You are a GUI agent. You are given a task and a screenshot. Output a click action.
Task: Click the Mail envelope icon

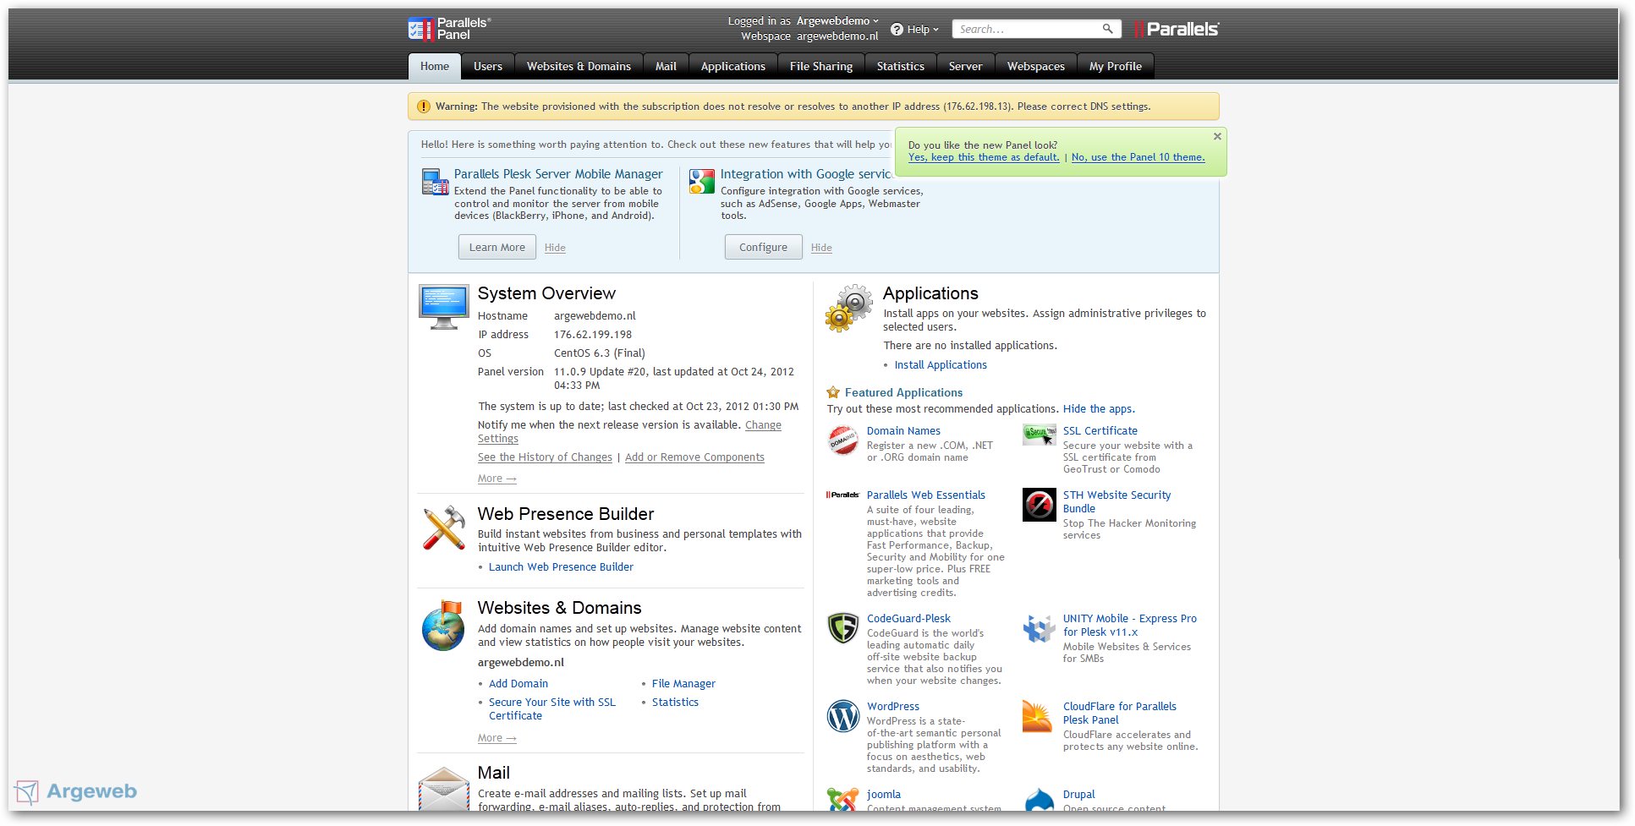coord(443,788)
